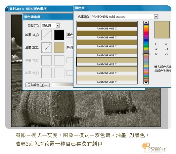Click the L value 76
176x154 pixels.
coord(166,44)
